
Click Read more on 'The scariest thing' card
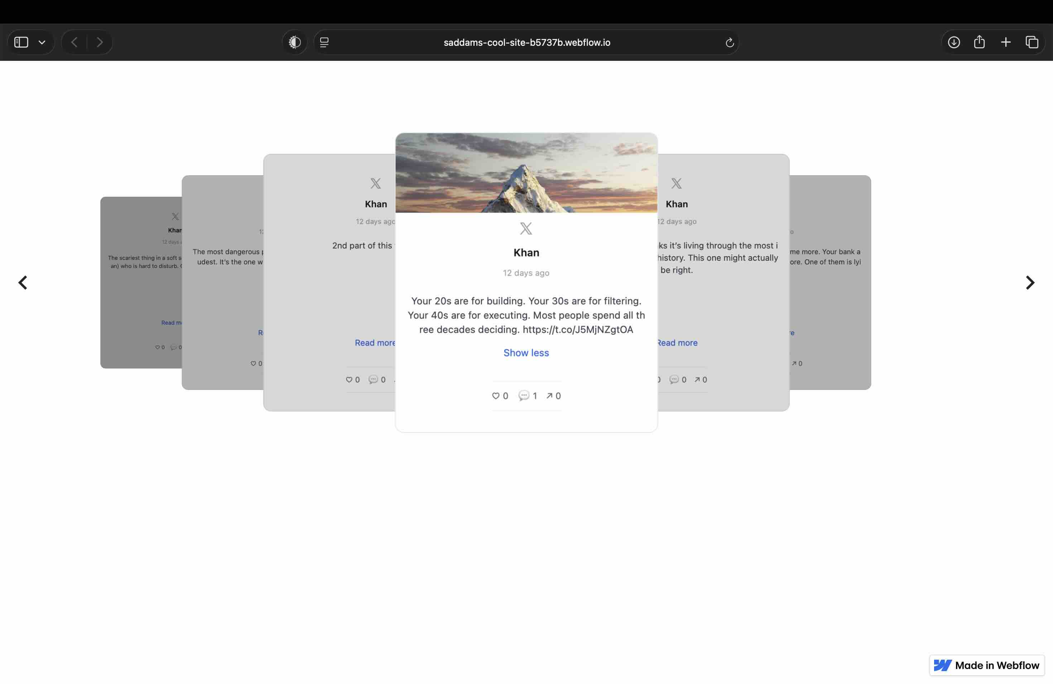172,323
